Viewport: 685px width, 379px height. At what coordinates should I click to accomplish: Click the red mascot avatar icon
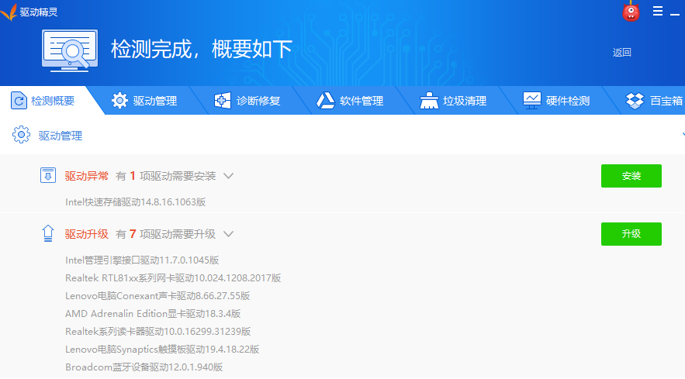631,12
